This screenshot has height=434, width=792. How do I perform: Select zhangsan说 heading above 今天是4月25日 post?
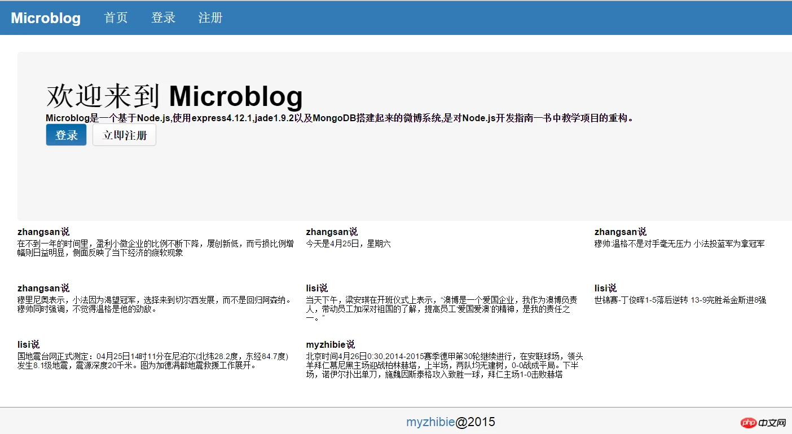click(332, 232)
